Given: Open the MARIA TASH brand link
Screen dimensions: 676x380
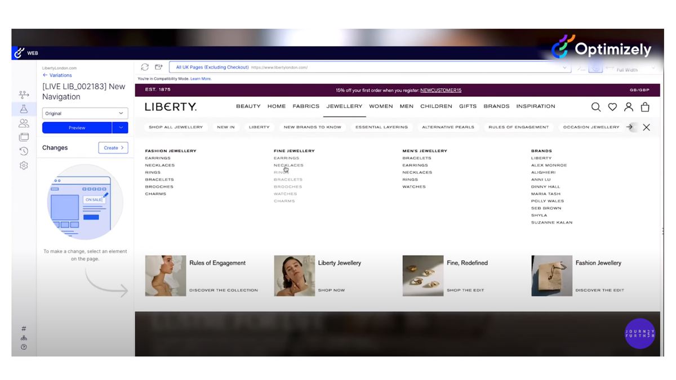Looking at the screenshot, I should coord(546,194).
